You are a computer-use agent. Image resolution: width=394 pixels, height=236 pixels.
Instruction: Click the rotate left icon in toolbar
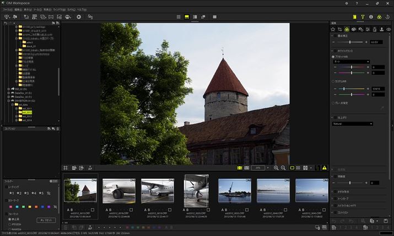coord(25,17)
